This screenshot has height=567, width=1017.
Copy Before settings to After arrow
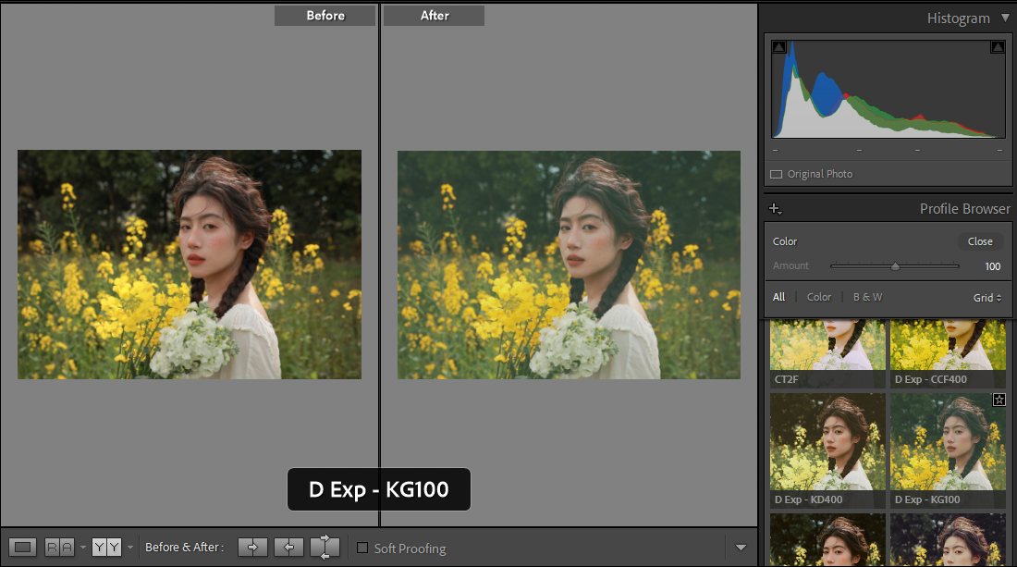pos(252,548)
